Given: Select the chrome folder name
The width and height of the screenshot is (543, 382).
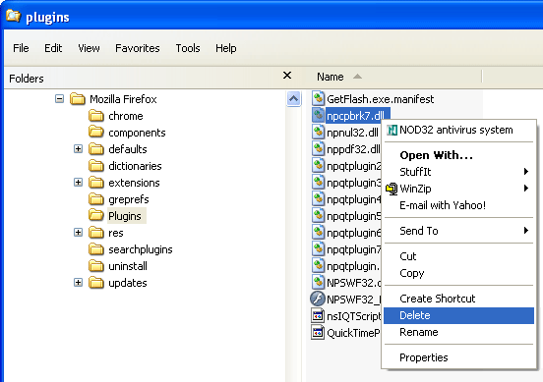Looking at the screenshot, I should tap(126, 116).
